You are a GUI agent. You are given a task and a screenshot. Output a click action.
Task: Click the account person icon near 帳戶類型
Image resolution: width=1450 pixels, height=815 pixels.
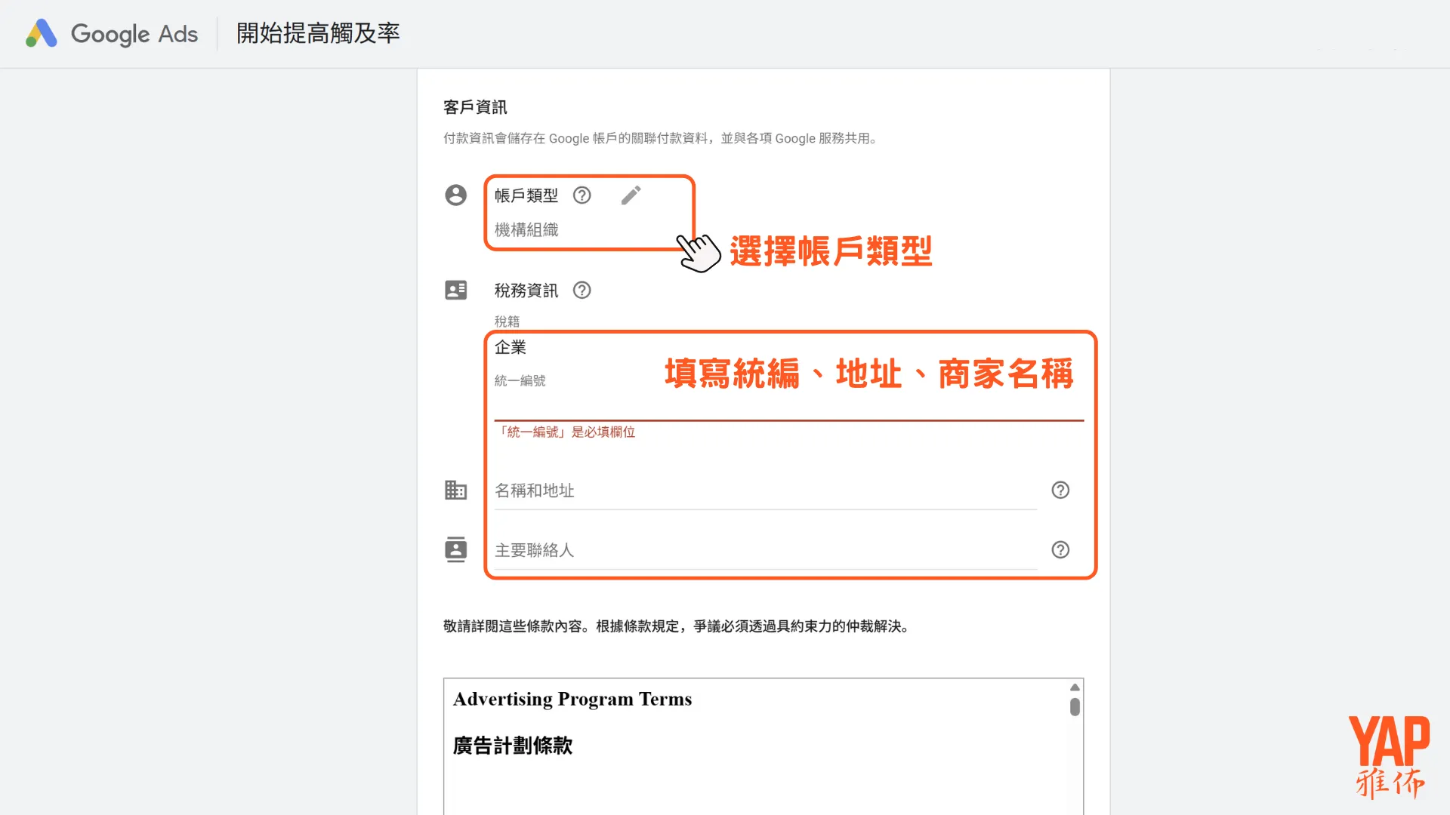[455, 195]
